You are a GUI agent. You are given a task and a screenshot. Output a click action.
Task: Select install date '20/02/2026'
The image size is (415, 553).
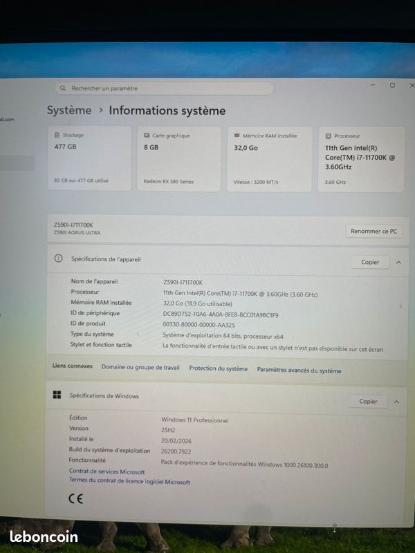[x=176, y=440]
